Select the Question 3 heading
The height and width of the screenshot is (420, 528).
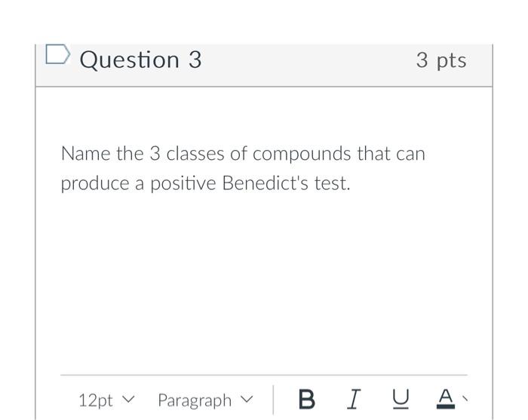[140, 60]
